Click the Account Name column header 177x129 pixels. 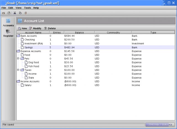pos(33,33)
